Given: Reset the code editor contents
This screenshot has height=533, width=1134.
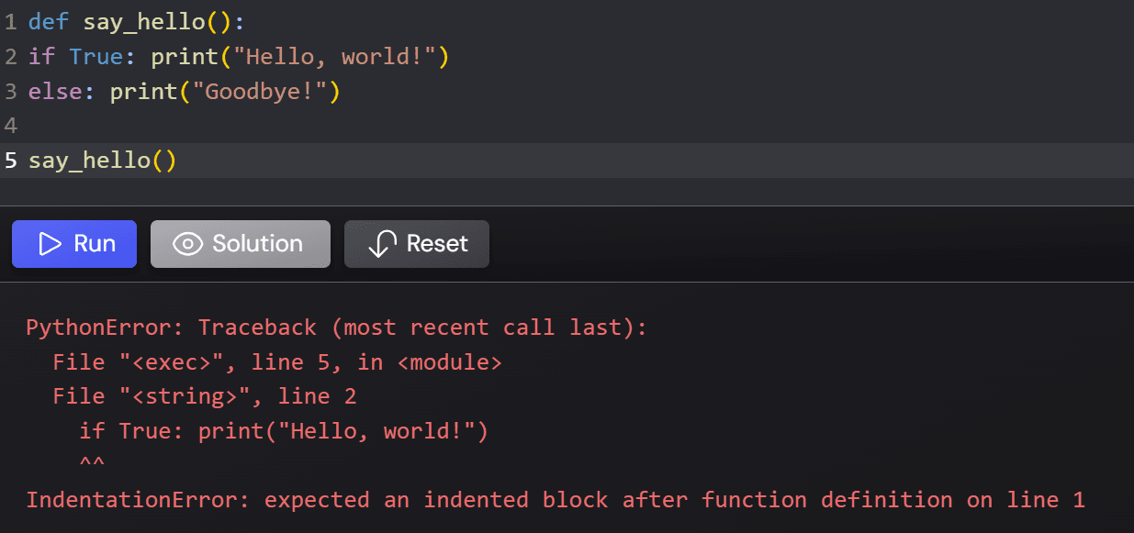Looking at the screenshot, I should (416, 243).
